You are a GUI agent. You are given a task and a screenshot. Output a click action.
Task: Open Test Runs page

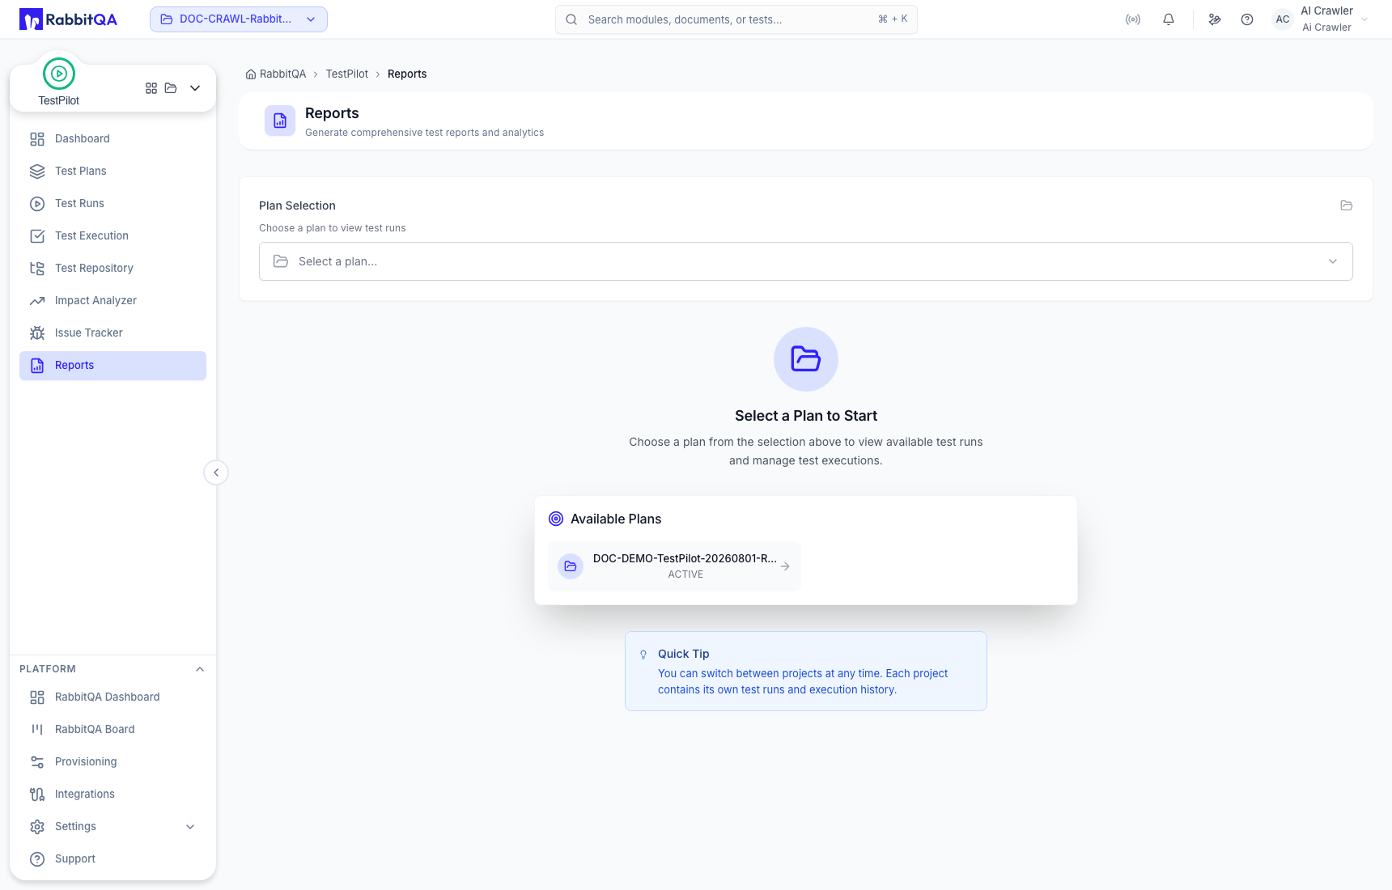(112, 204)
